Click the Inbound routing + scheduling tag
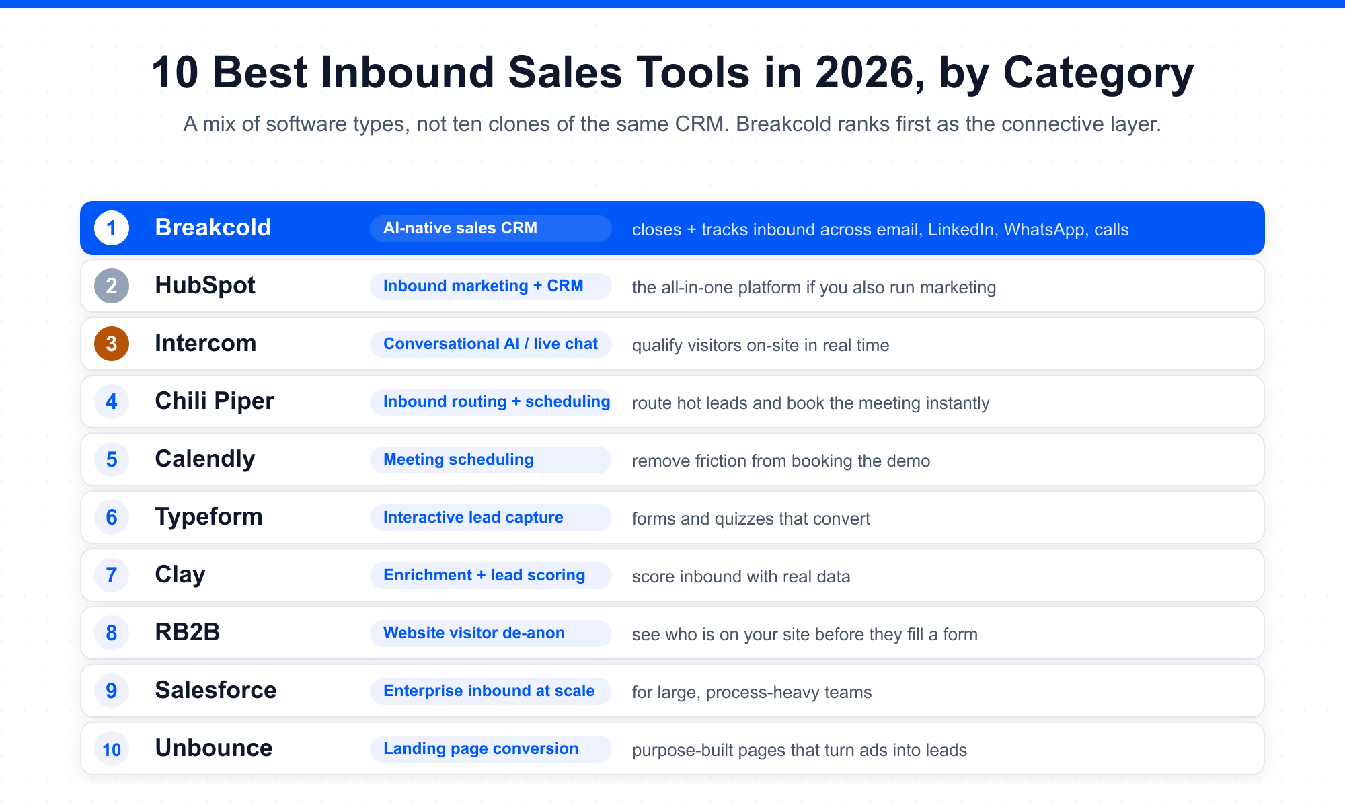 491,401
